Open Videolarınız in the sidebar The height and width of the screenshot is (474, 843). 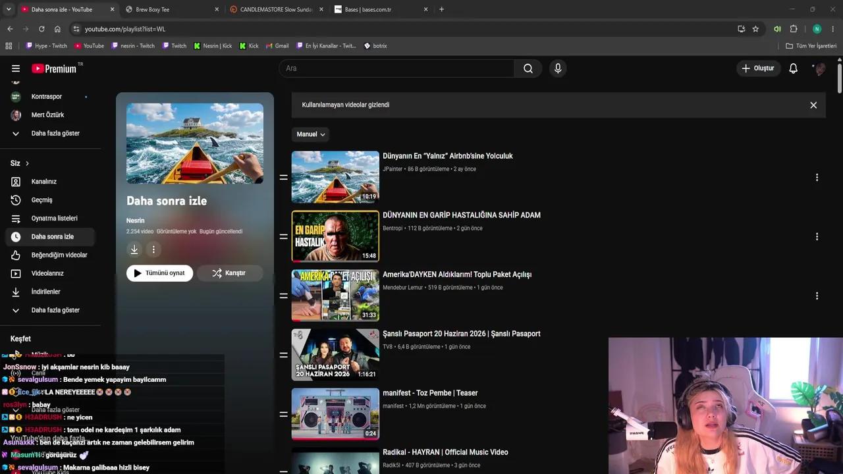pos(49,274)
